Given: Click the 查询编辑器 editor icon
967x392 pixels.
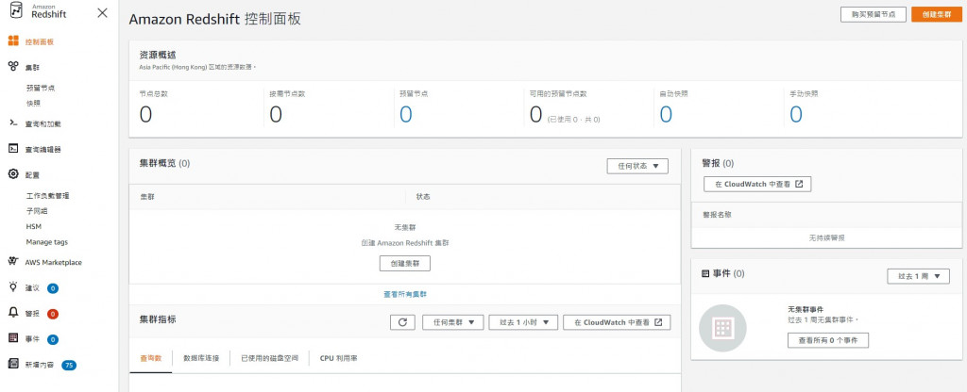Looking at the screenshot, I should coord(13,148).
